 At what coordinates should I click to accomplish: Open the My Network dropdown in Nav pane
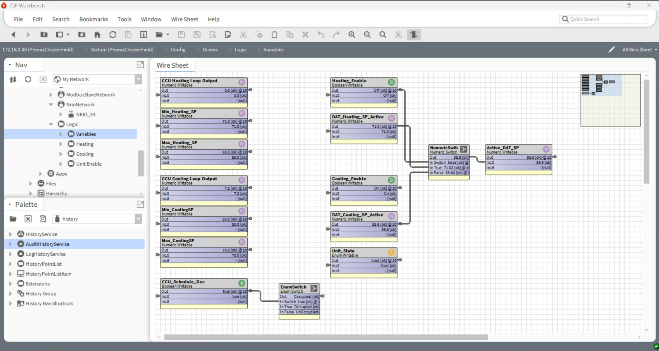point(138,79)
